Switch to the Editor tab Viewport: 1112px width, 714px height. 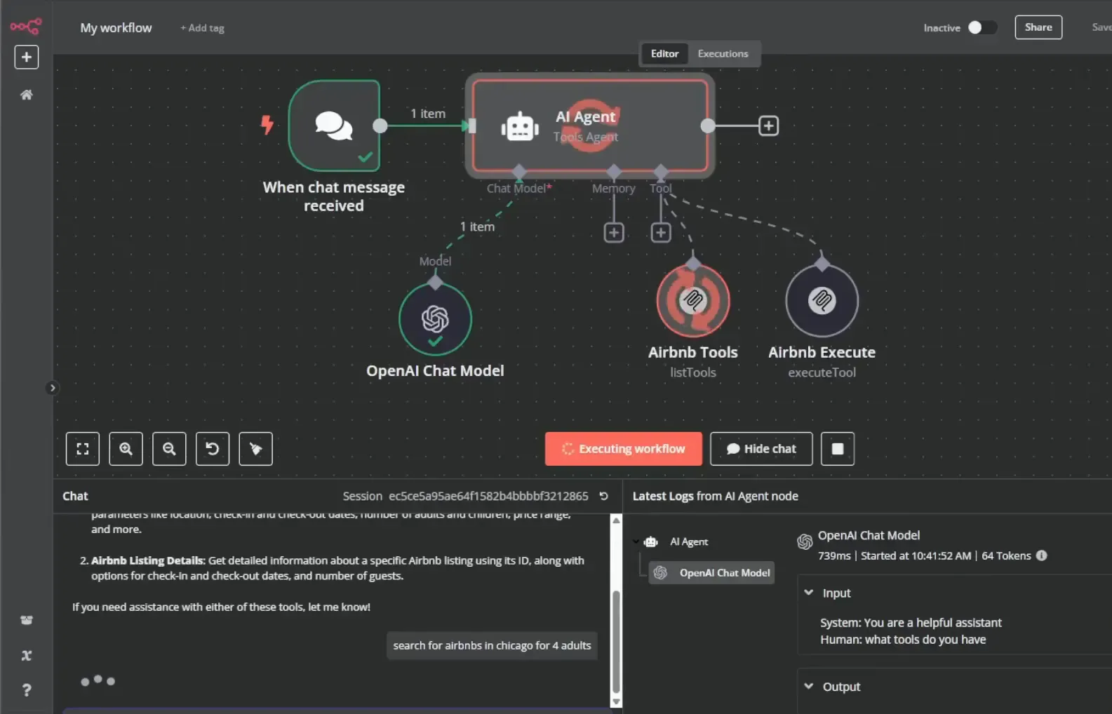[664, 54]
